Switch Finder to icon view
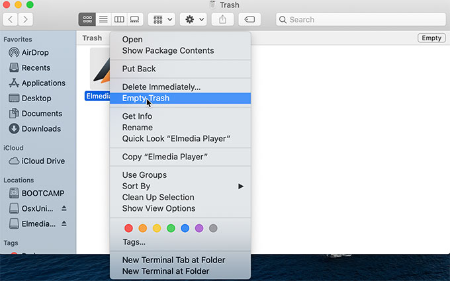 click(x=87, y=20)
